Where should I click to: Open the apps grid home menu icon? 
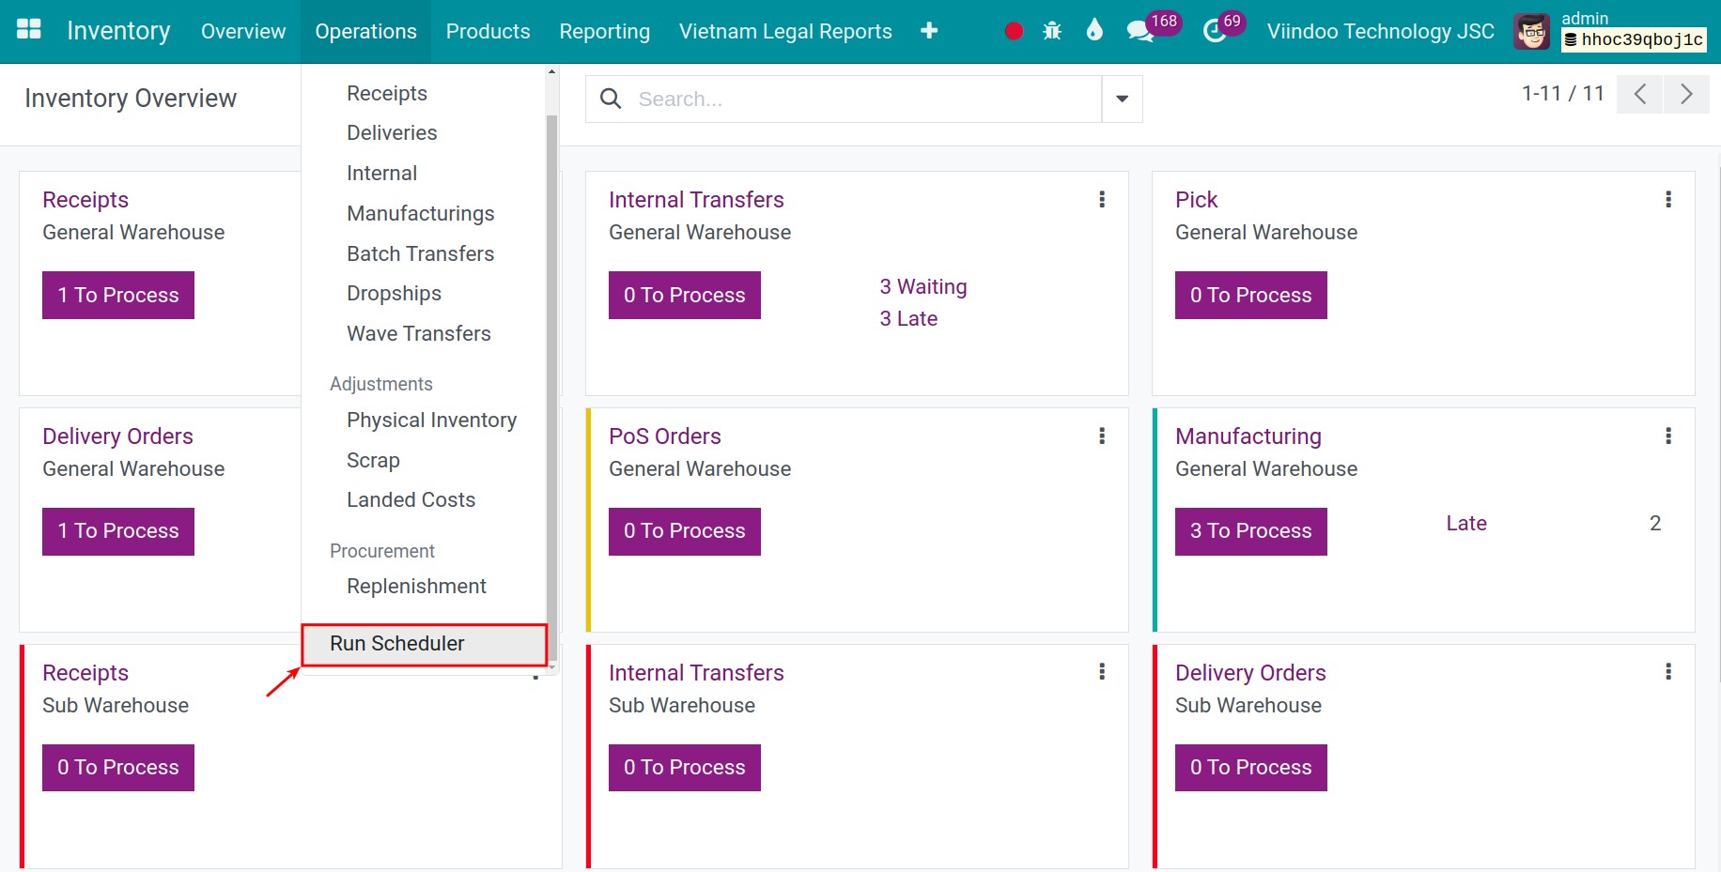[29, 30]
